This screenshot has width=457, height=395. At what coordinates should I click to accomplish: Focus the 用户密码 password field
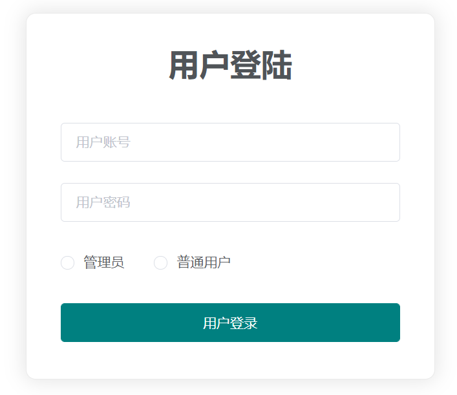(x=230, y=202)
